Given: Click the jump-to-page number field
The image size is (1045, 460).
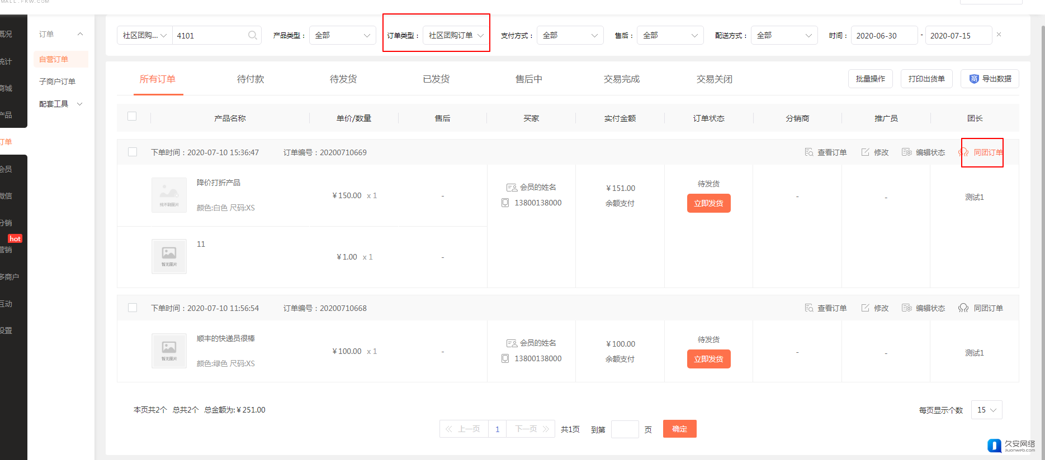Looking at the screenshot, I should tap(625, 429).
